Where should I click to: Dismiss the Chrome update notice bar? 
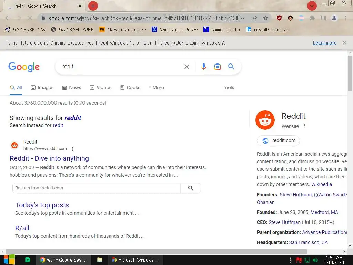[x=344, y=43]
